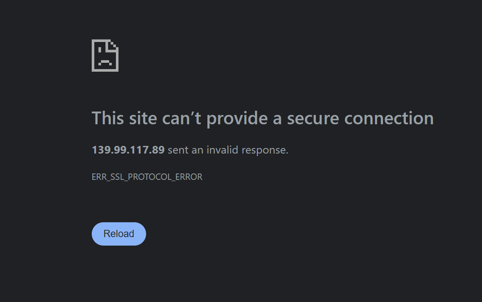Click the ERR_SSL_PROTOCOL_ERROR error code
482x302 pixels.
[147, 177]
